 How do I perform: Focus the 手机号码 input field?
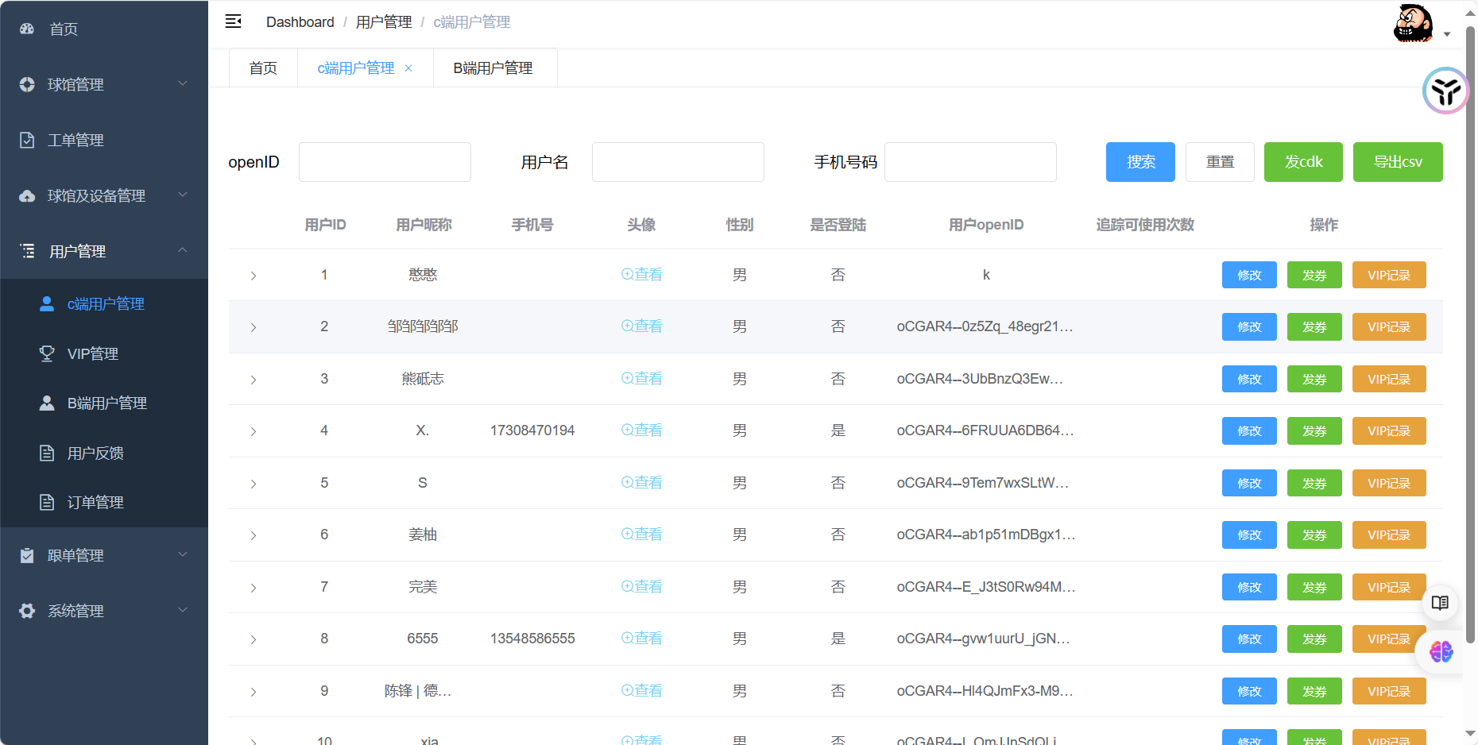pos(970,162)
